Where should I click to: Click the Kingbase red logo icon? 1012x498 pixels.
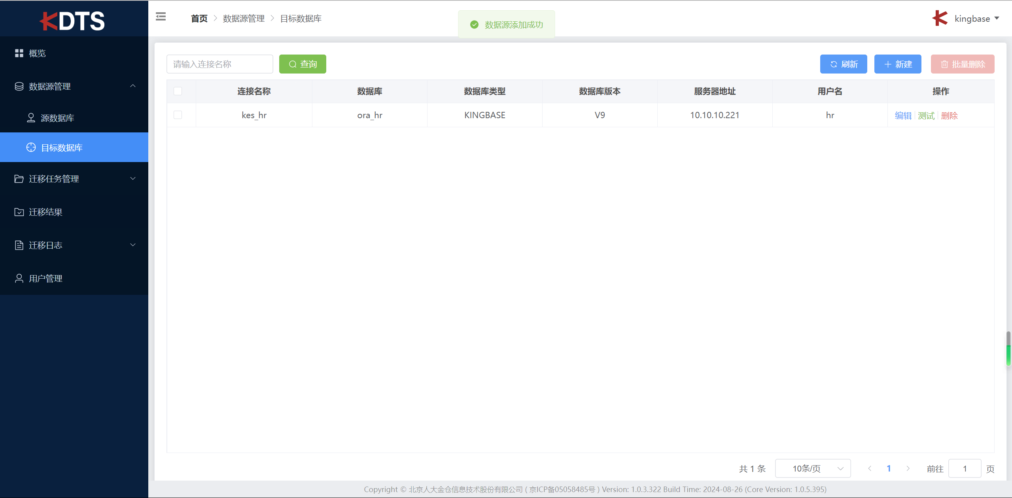click(940, 18)
